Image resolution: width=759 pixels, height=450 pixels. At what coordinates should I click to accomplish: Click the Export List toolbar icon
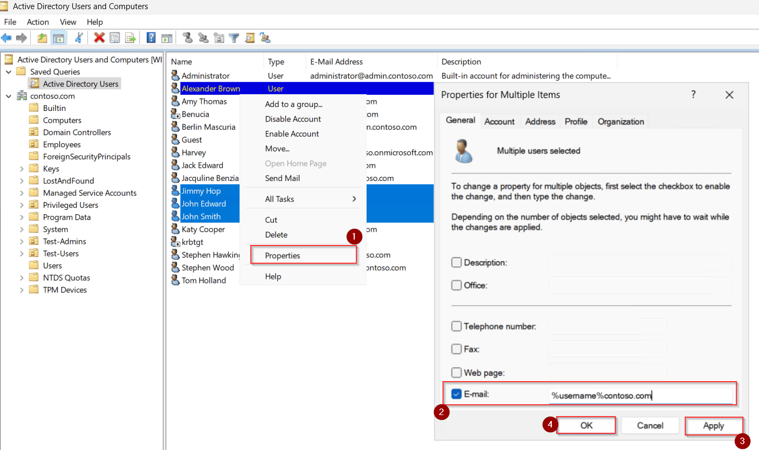coord(130,38)
